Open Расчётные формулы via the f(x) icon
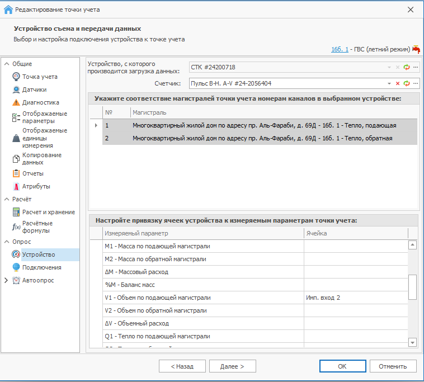This screenshot has height=382, width=424. click(x=16, y=227)
